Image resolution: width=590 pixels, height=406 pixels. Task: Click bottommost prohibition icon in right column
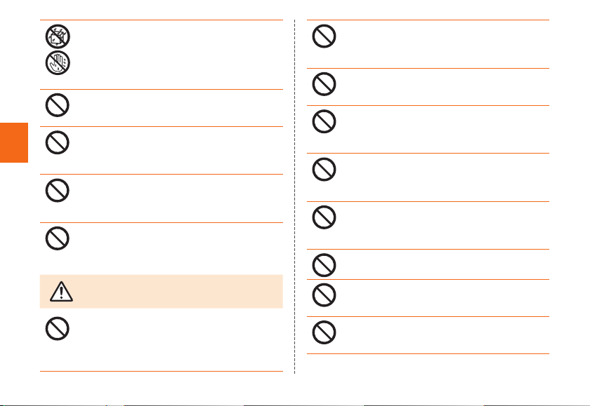[x=324, y=332]
